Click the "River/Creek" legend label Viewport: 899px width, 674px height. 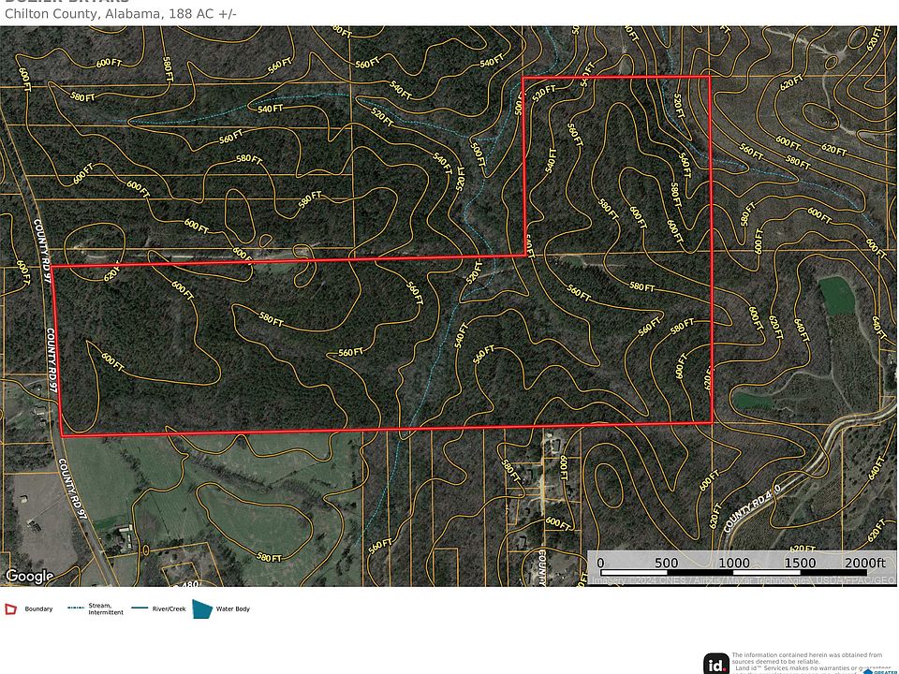click(169, 608)
